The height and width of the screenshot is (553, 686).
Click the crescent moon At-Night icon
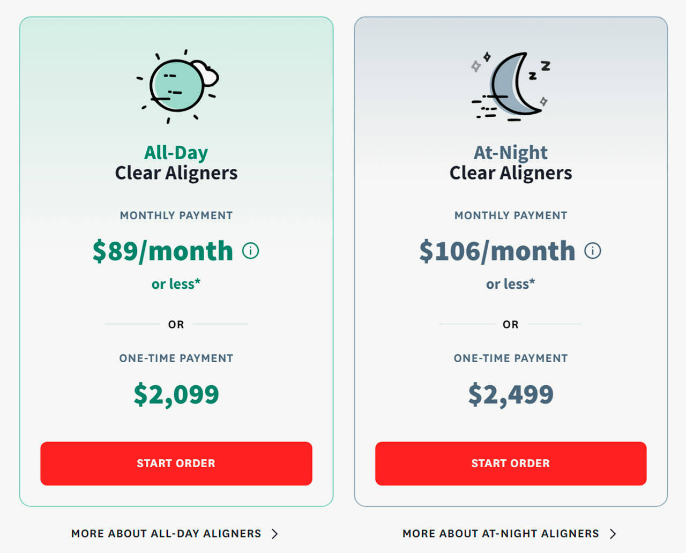point(511,86)
